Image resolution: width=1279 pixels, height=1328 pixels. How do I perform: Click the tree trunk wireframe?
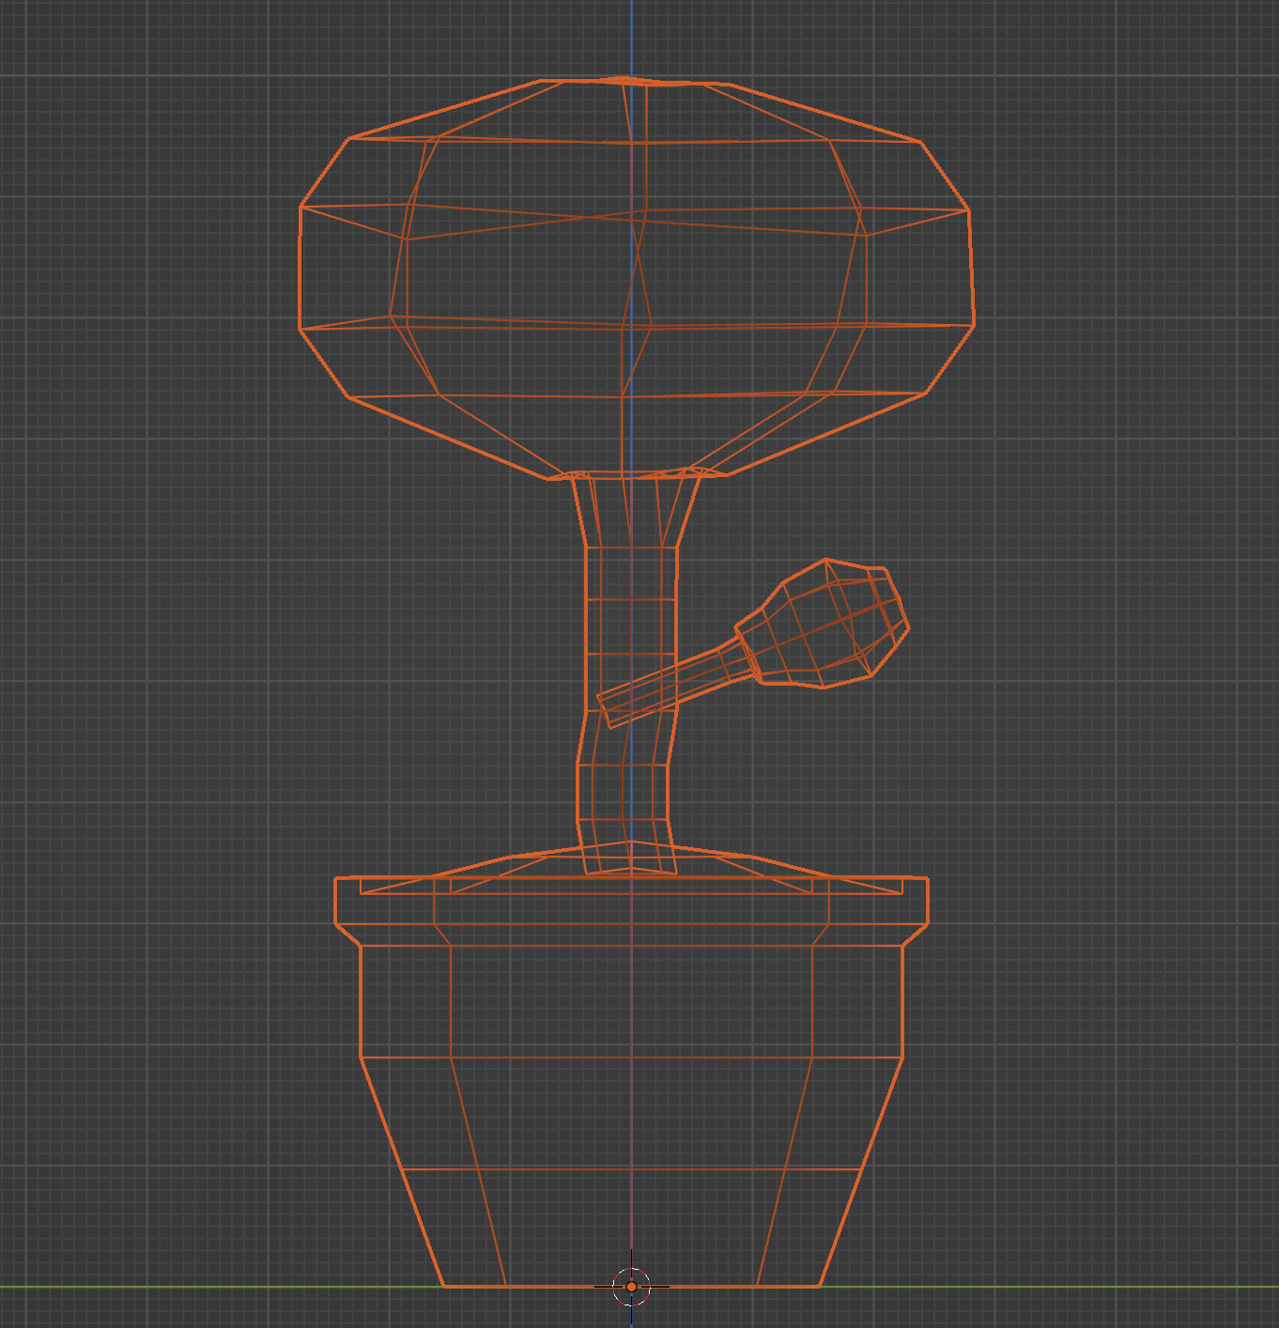coord(629,672)
